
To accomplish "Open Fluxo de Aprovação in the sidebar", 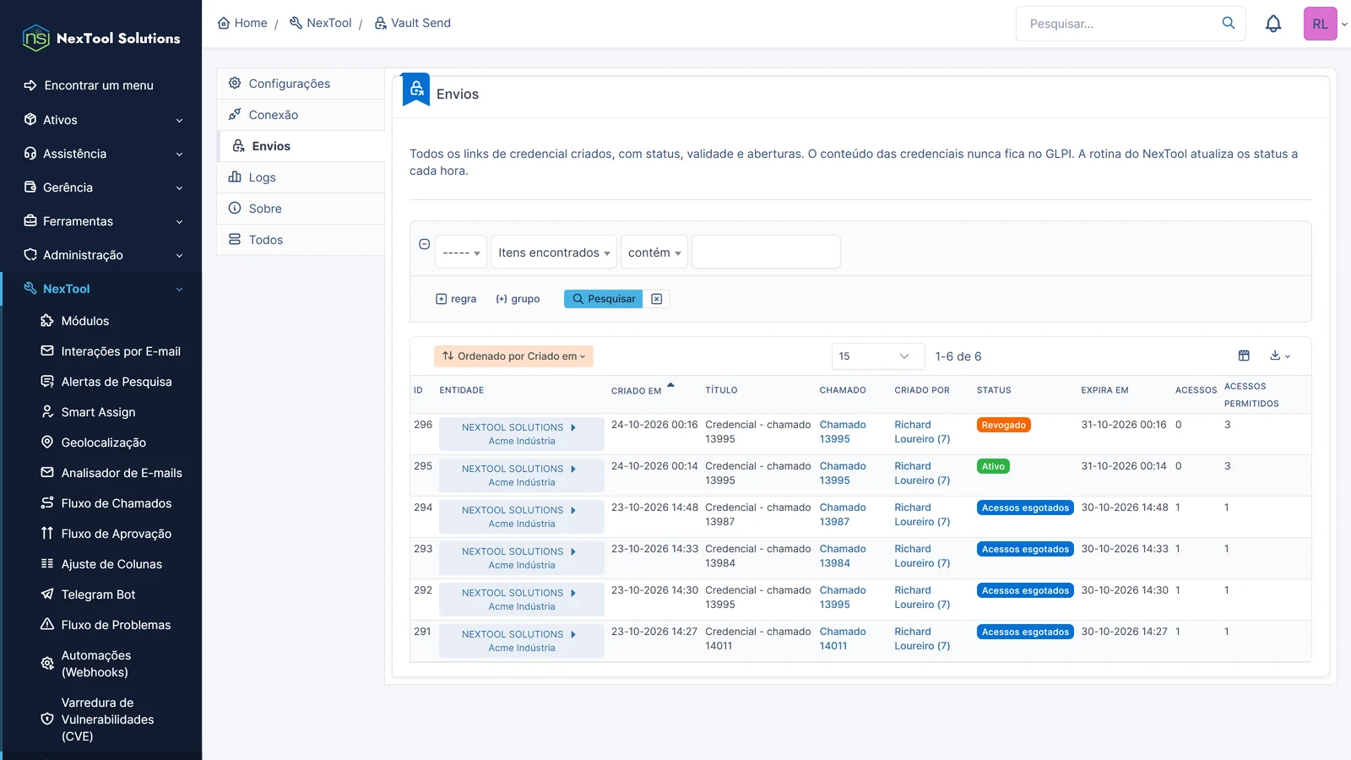I will point(116,534).
